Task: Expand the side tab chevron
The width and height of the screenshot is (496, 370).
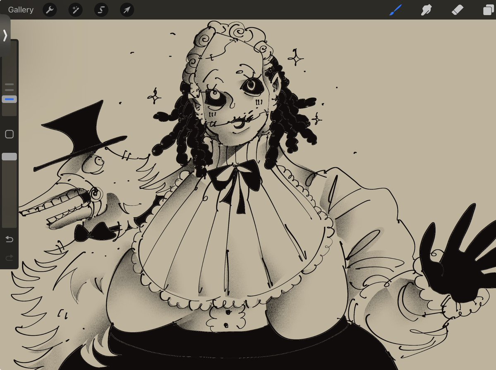Action: 5,35
